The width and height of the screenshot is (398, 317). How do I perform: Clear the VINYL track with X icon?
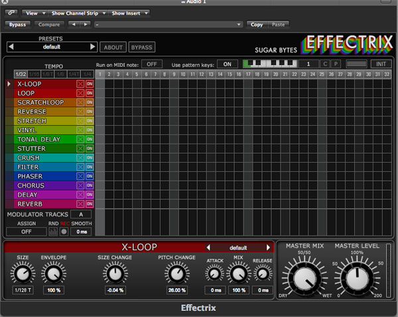(x=80, y=130)
